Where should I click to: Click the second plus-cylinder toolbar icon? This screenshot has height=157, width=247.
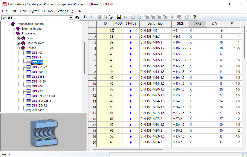[153, 17]
